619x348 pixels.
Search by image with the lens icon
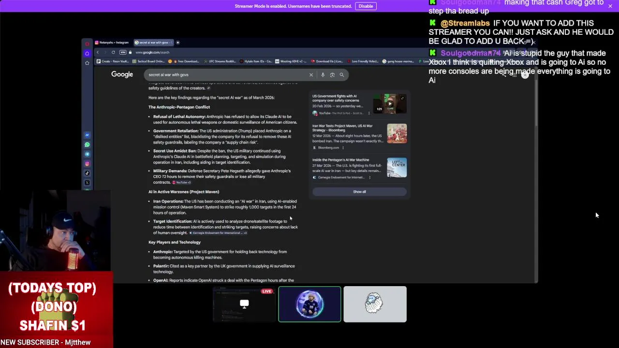332,75
